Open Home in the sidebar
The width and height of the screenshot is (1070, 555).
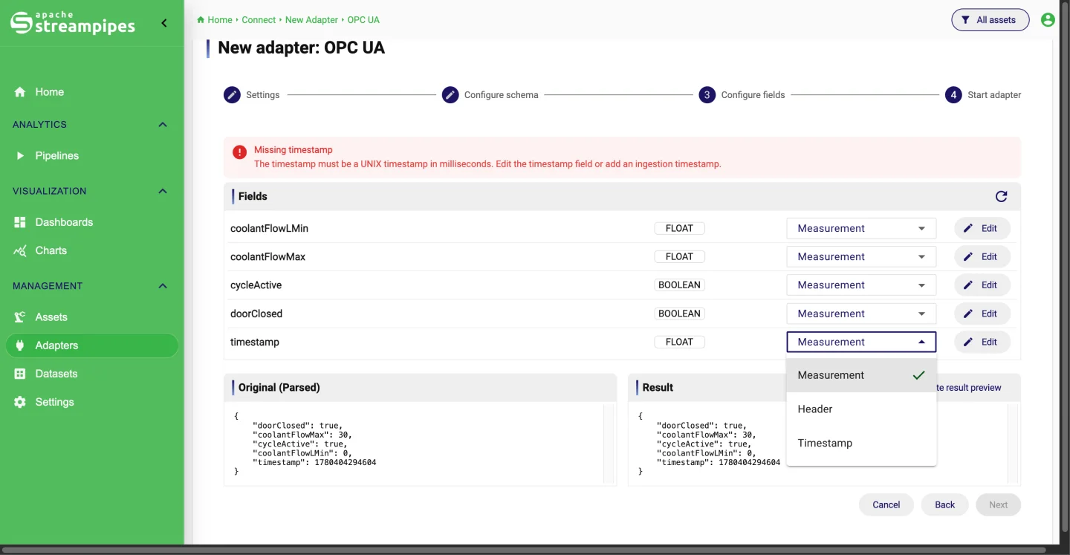point(91,92)
